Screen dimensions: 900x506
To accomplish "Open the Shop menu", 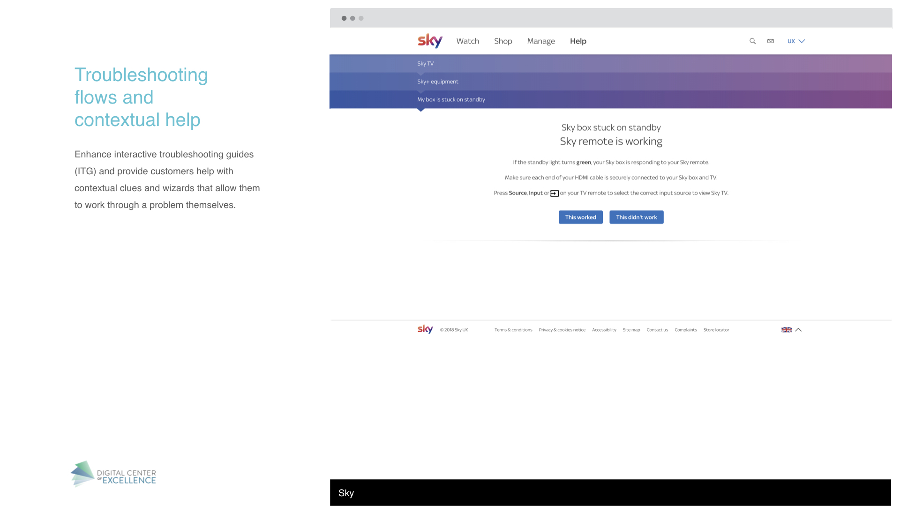I will click(x=503, y=41).
